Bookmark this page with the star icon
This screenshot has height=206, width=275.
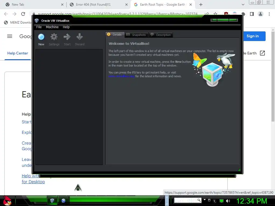215,14
